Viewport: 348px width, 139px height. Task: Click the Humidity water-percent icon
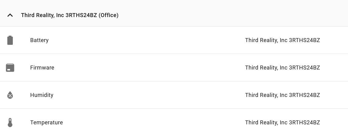coord(10,95)
